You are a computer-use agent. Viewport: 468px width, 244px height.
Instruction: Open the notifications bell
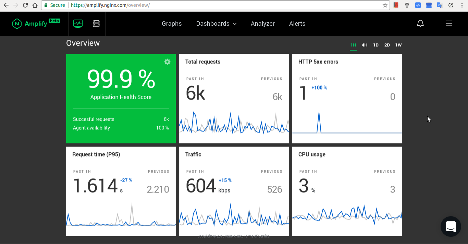coord(420,24)
